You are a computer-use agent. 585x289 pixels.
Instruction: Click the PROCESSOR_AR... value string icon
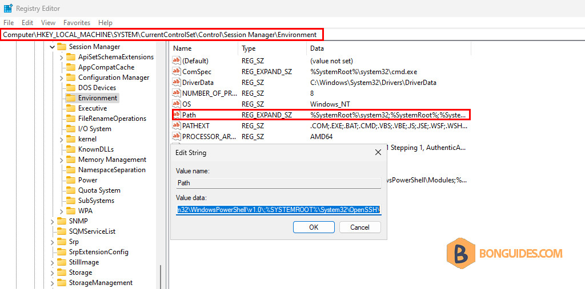[177, 136]
